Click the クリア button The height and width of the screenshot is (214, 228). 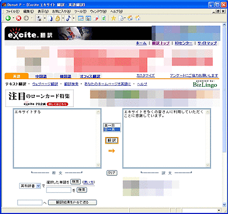click(112, 173)
